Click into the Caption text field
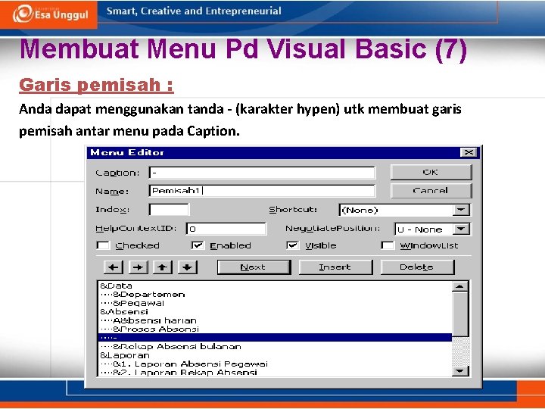The image size is (545, 409). pyautogui.click(x=262, y=173)
